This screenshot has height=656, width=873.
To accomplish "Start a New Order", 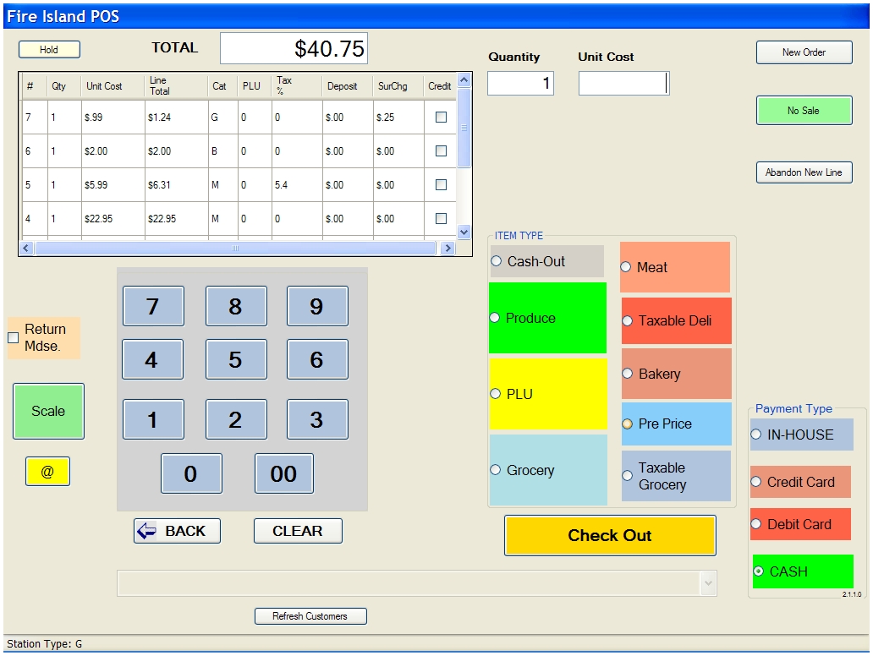I will [x=804, y=52].
